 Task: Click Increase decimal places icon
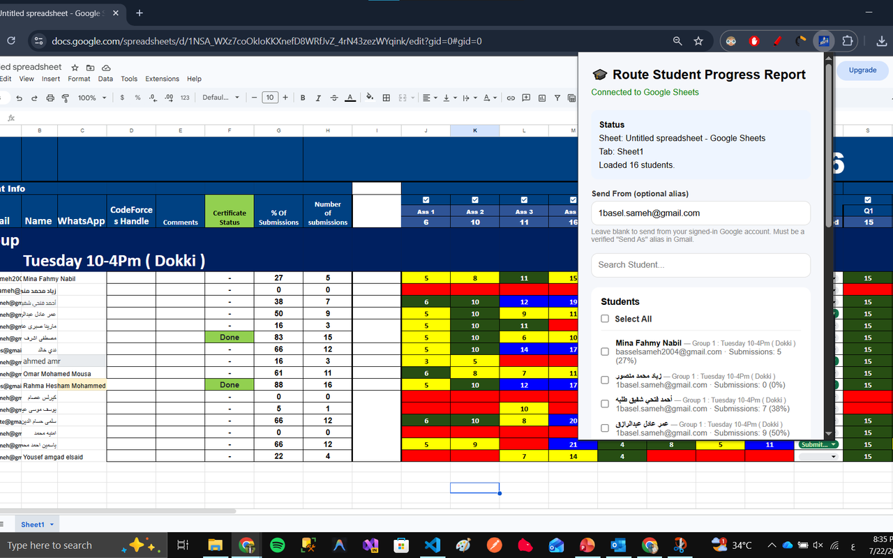coord(169,98)
